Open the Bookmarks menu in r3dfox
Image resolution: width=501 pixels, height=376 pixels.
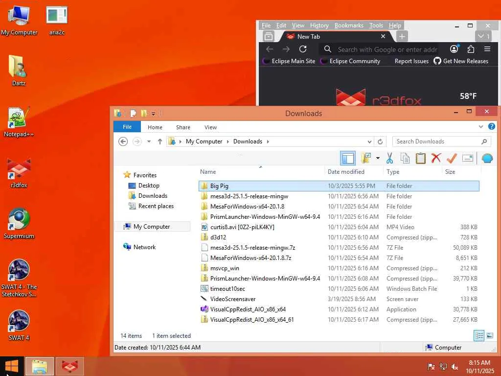[x=348, y=25]
